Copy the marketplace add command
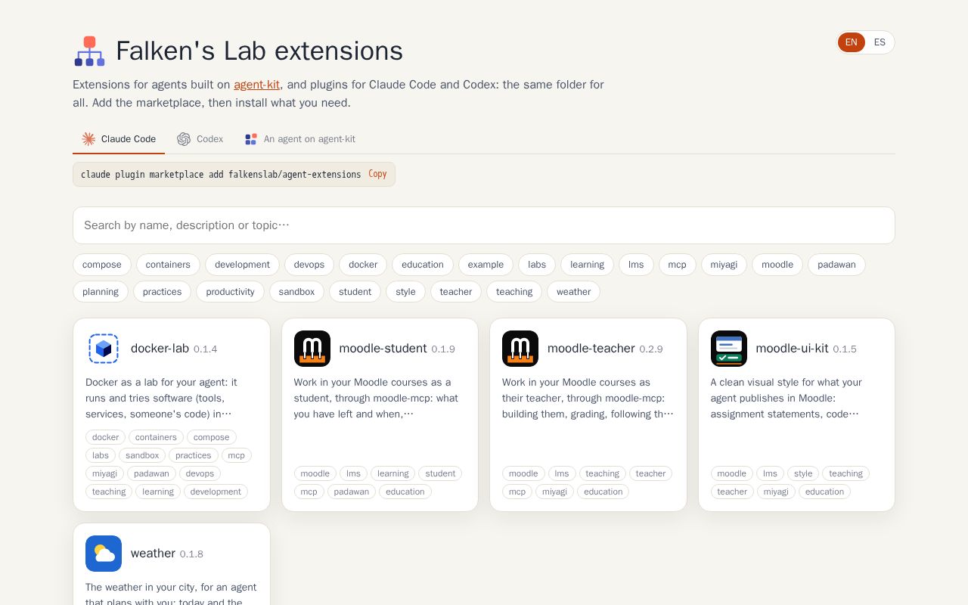Screen dimensions: 968x605 (377, 174)
